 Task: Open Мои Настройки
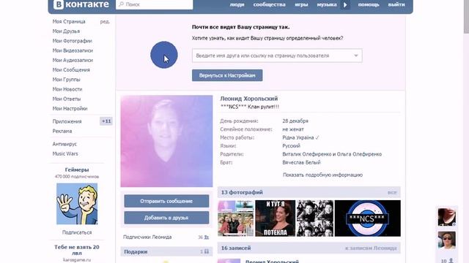pyautogui.click(x=70, y=109)
